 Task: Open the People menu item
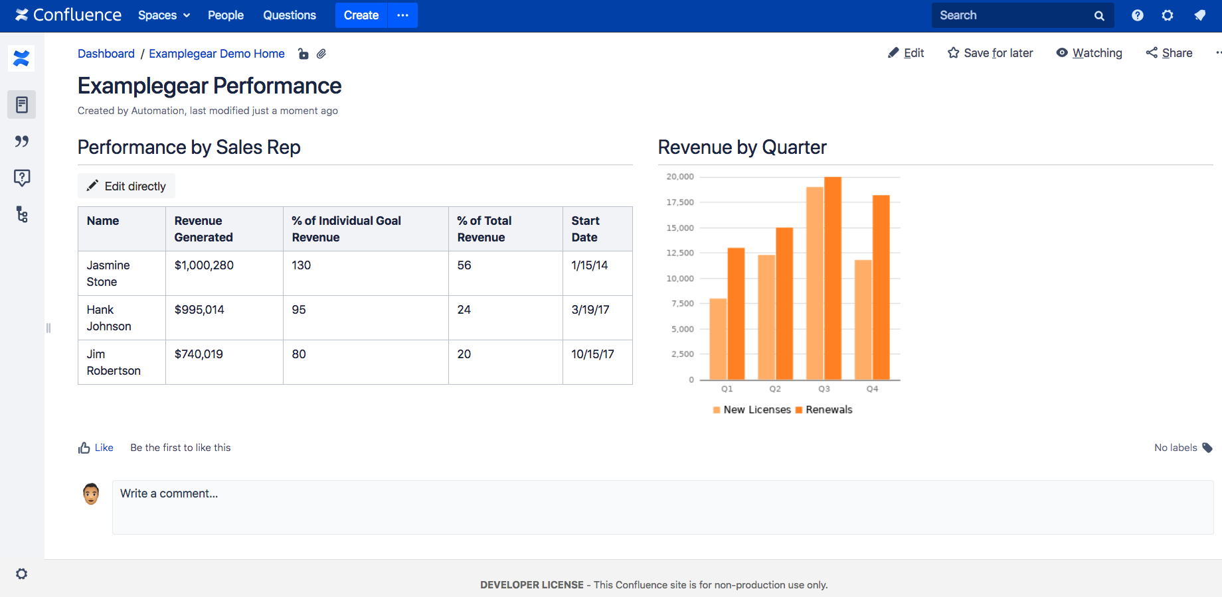point(226,15)
